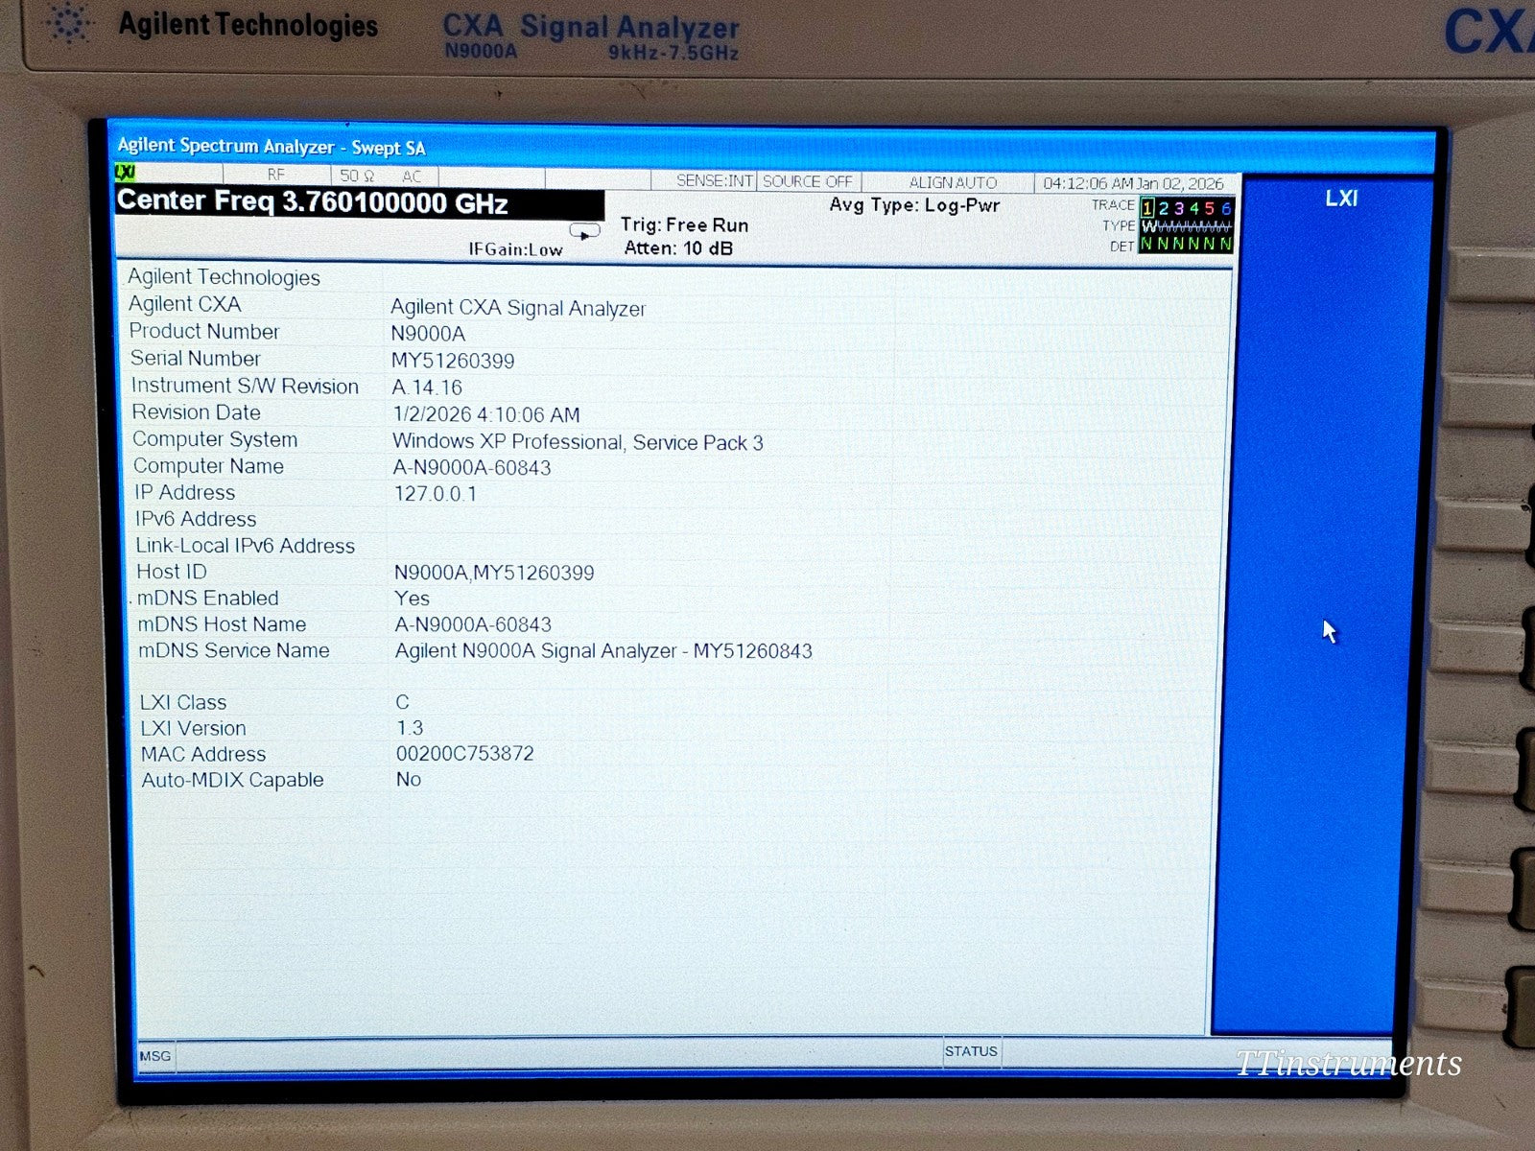Open the Atten: 10 dB selector
The width and height of the screenshot is (1535, 1151).
click(675, 247)
